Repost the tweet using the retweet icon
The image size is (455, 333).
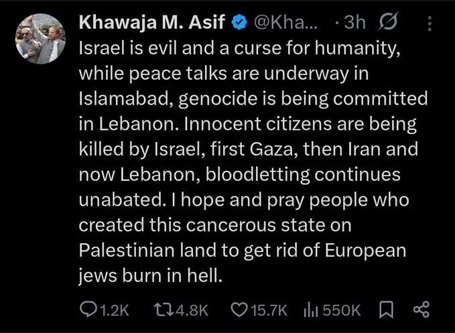click(x=163, y=310)
